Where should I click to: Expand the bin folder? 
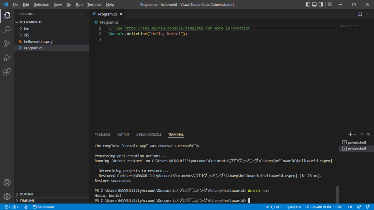click(x=26, y=28)
